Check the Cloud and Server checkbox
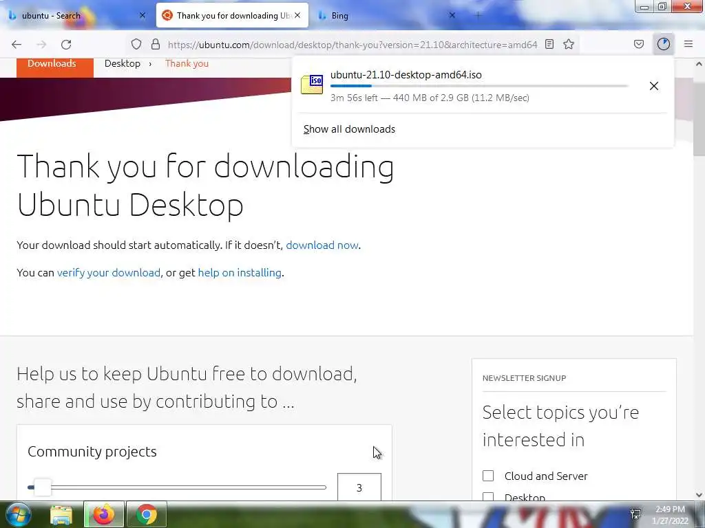 488,476
